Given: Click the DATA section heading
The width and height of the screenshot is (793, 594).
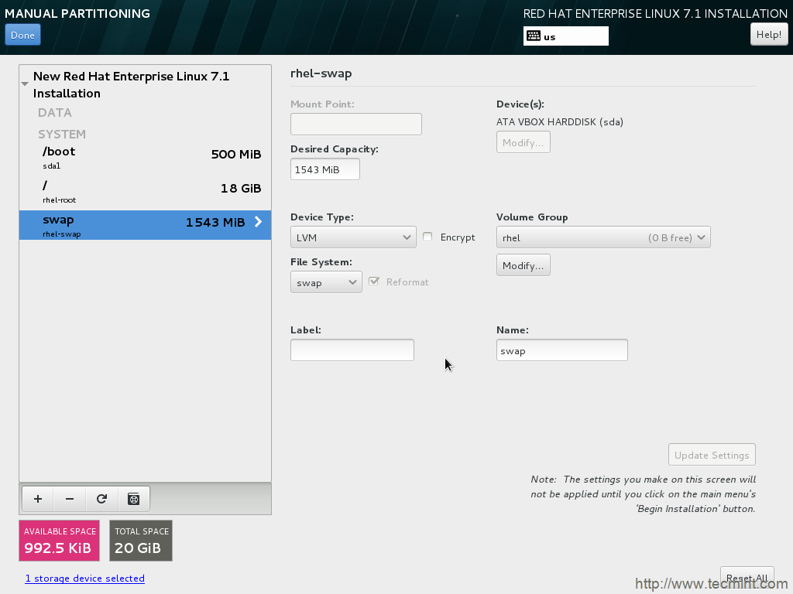Looking at the screenshot, I should (55, 113).
